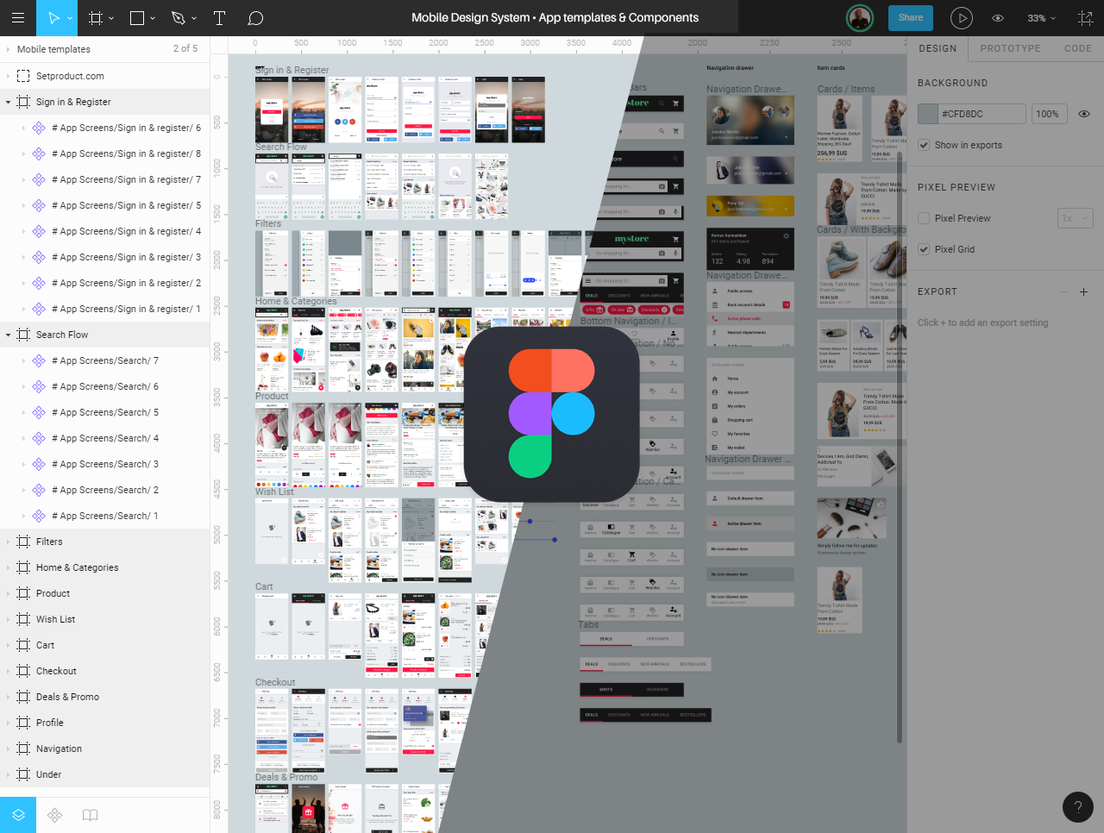1104x833 pixels.
Task: Start Presentation mode with the play button
Action: (x=961, y=17)
